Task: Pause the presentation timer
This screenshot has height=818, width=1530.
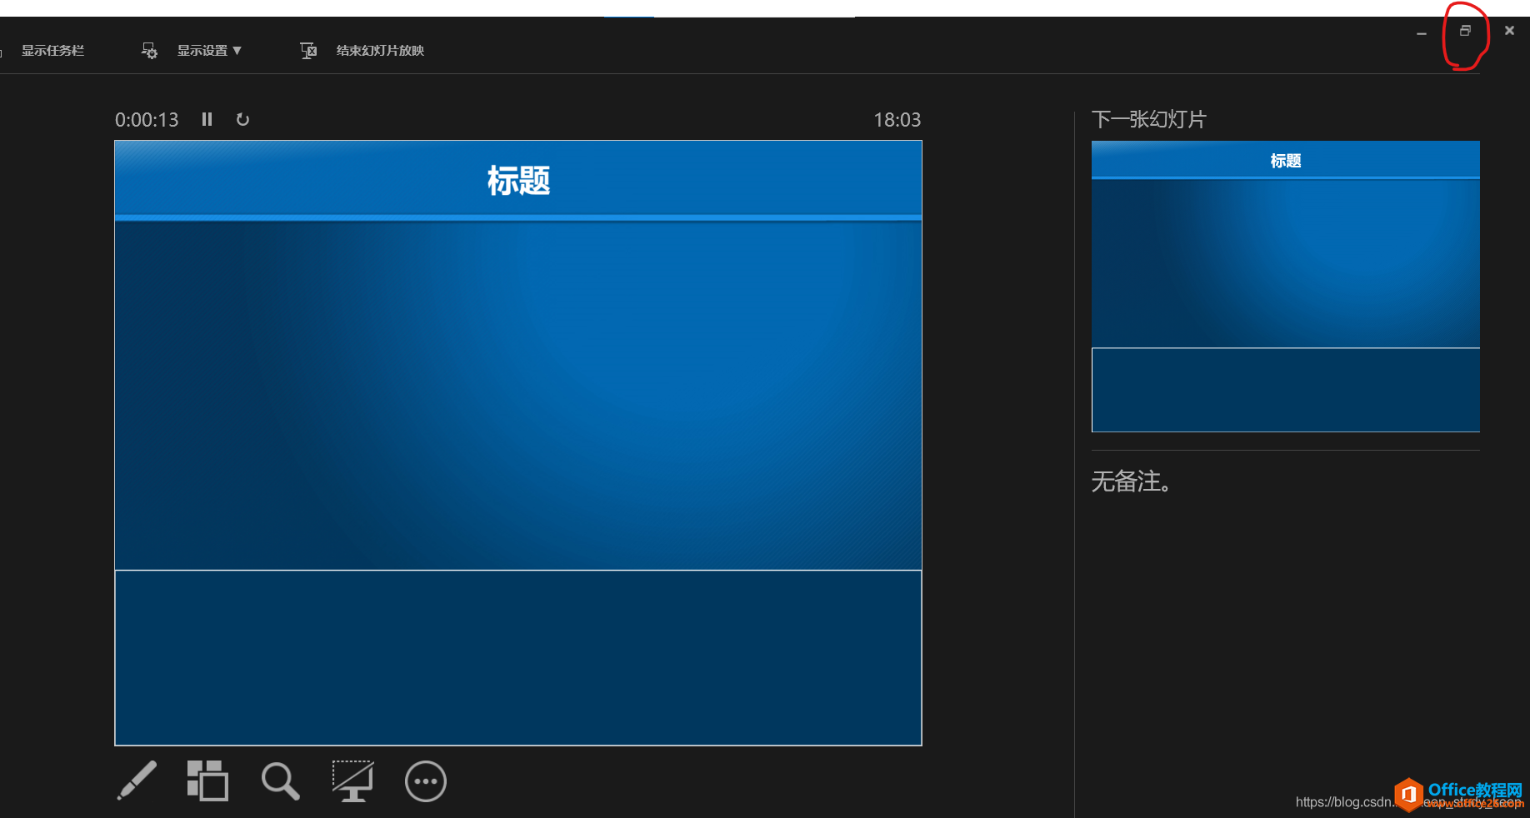Action: click(207, 120)
